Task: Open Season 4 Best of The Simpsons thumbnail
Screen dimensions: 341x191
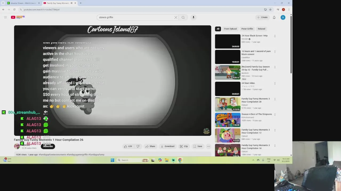Action: (228, 120)
